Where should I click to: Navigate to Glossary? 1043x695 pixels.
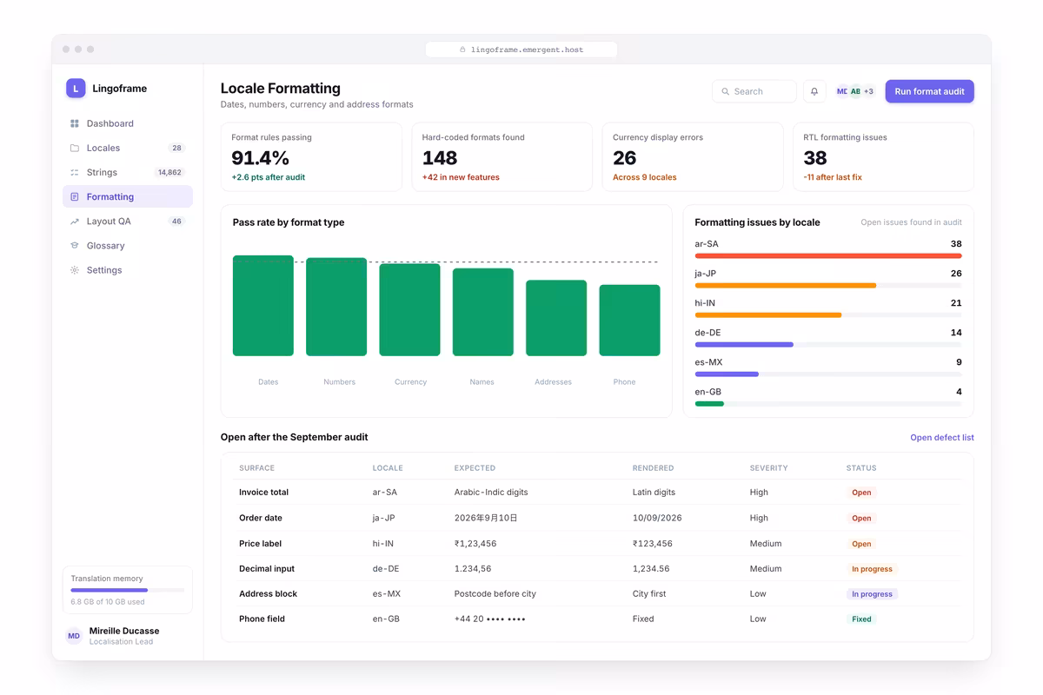(128, 246)
